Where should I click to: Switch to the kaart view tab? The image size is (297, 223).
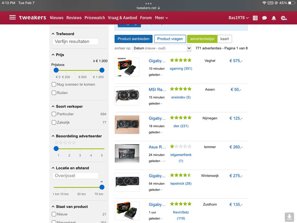point(225,39)
